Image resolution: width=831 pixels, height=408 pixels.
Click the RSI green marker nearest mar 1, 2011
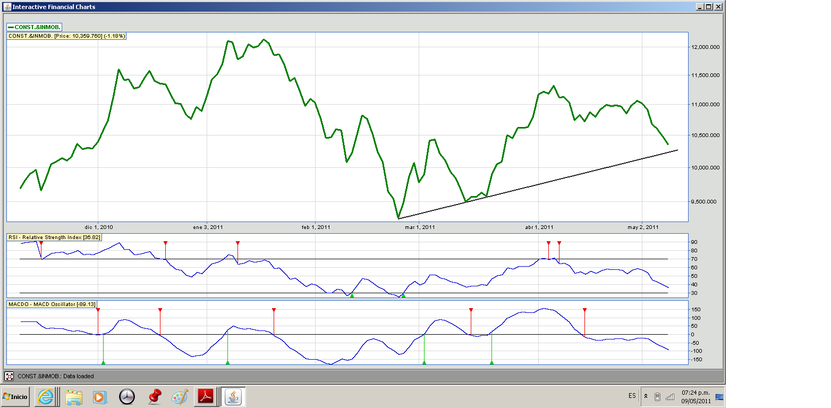pos(403,295)
